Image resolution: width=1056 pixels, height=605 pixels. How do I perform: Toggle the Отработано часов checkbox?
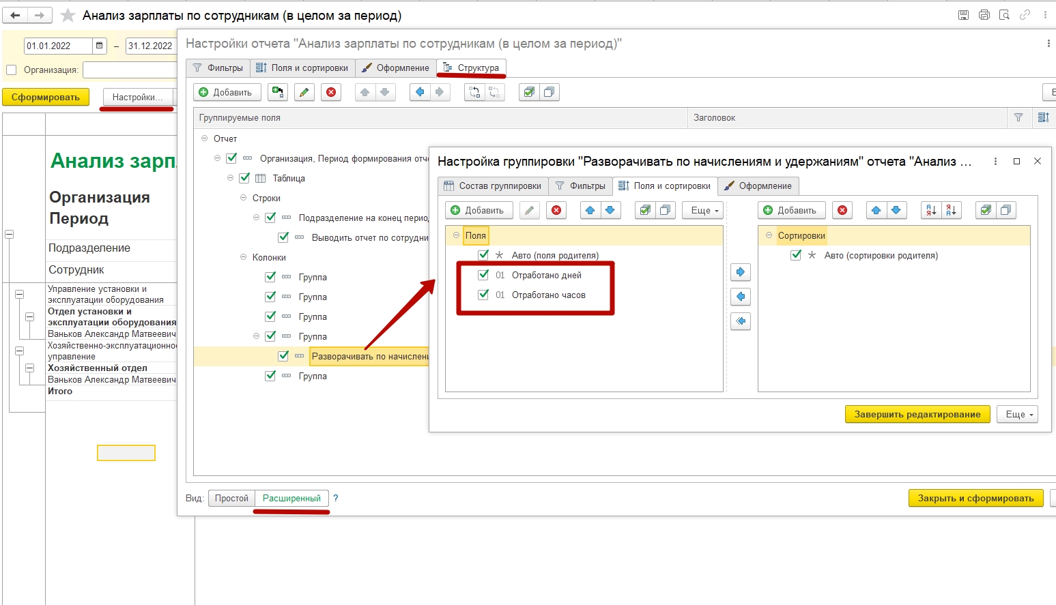483,295
